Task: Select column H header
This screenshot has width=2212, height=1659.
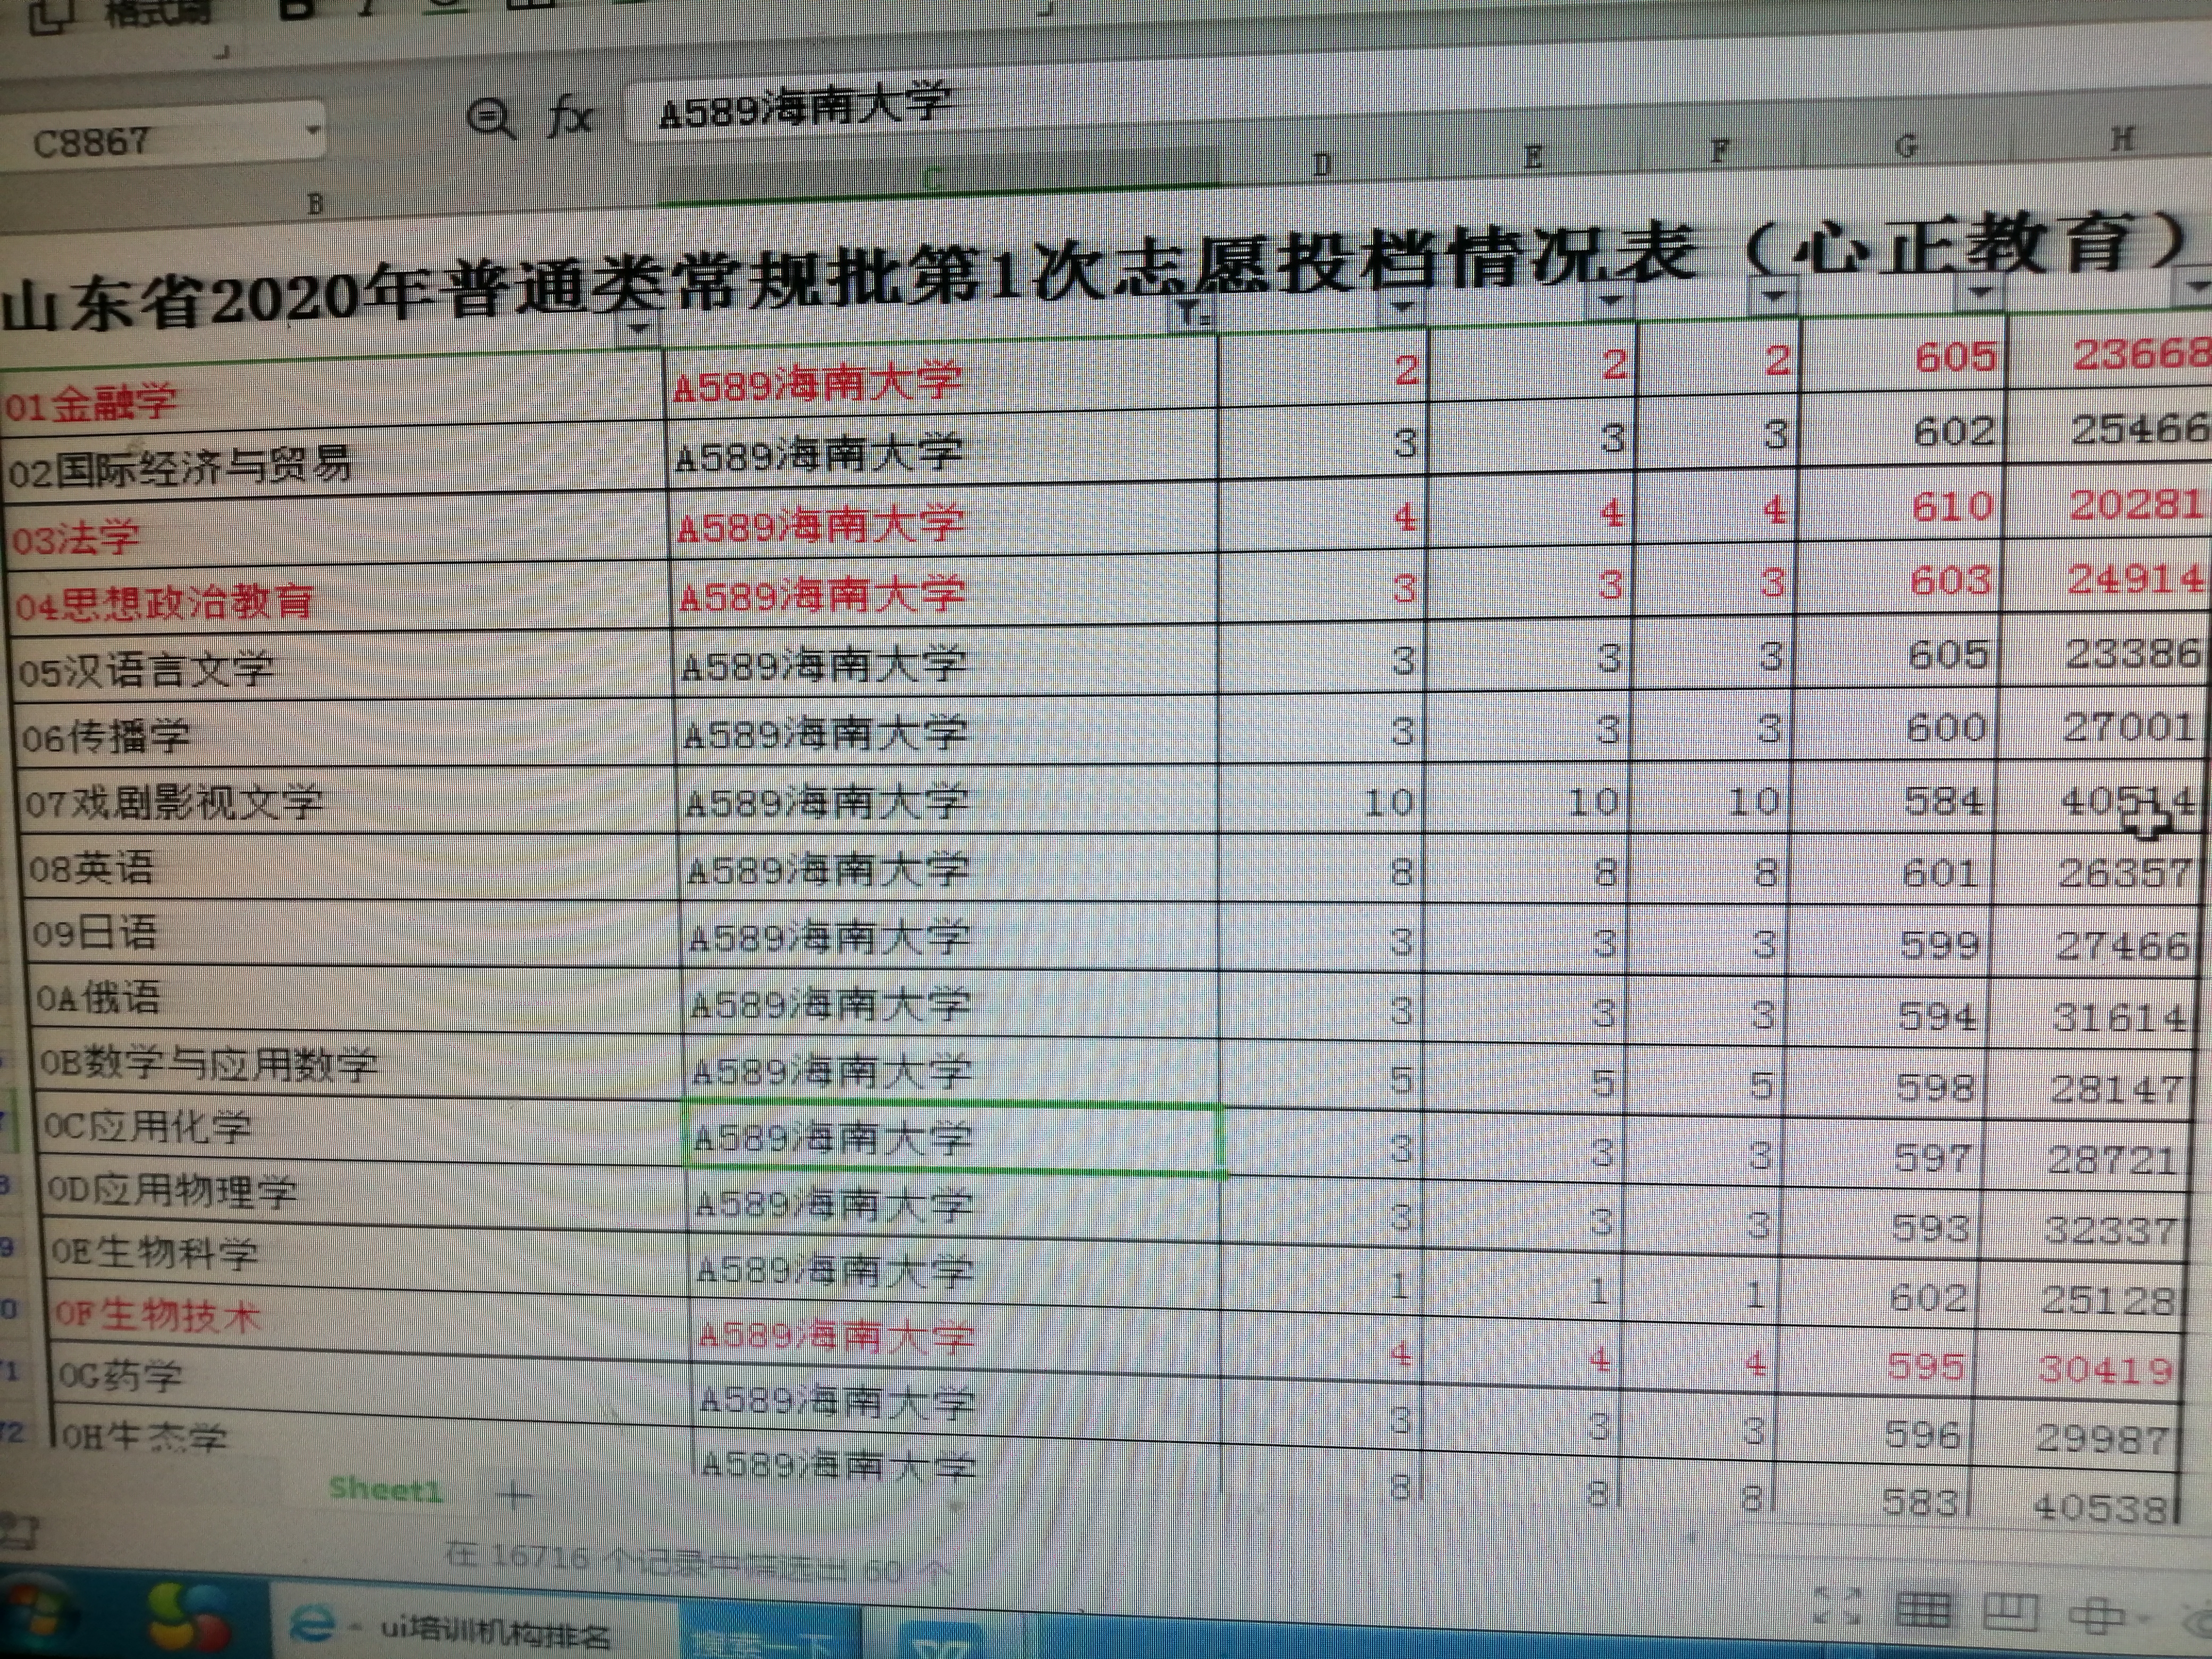Action: [x=2121, y=140]
